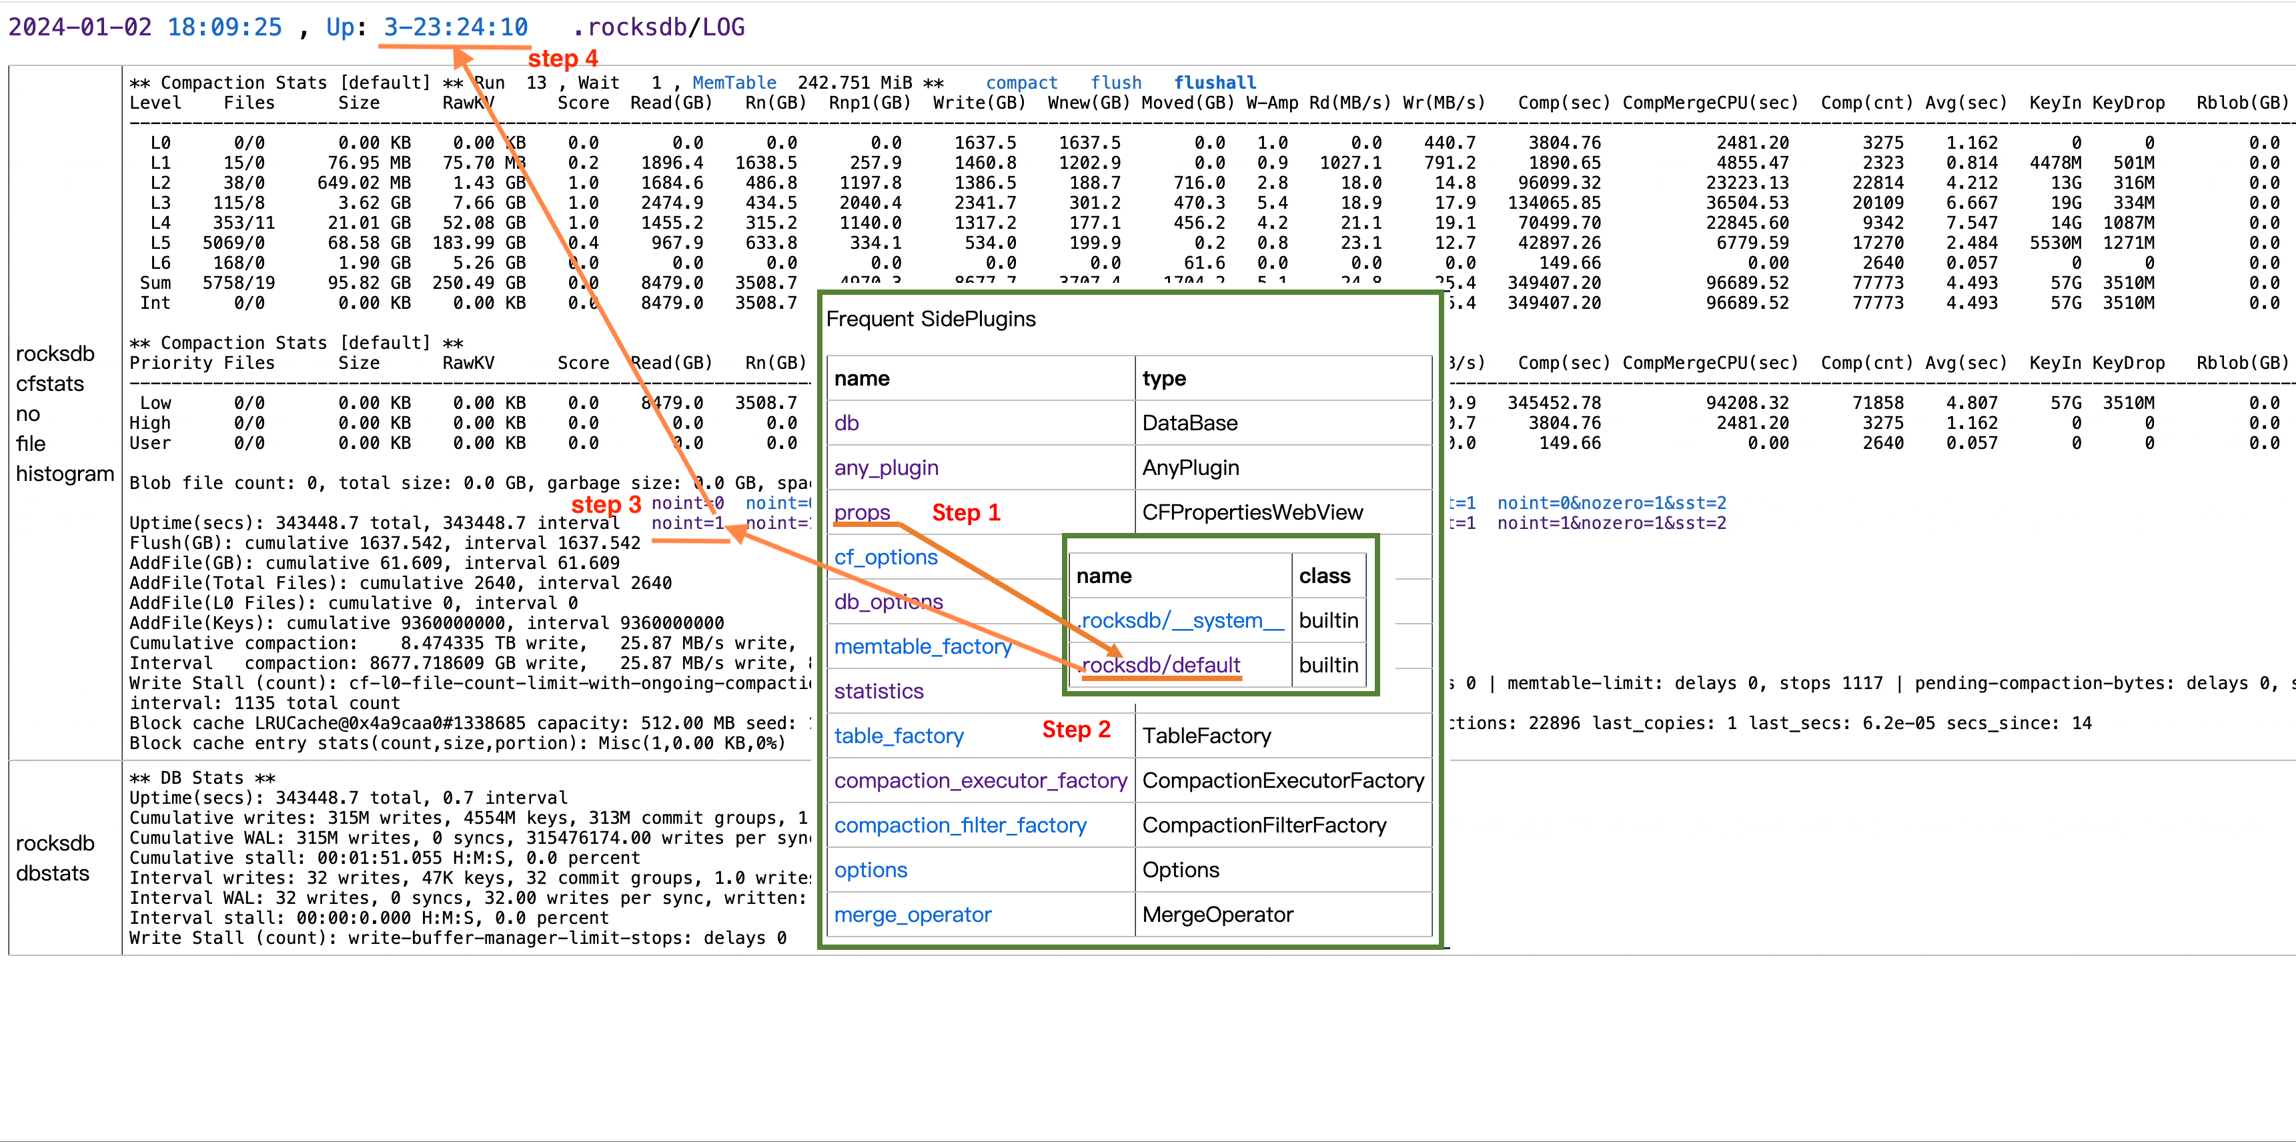2296x1142 pixels.
Task: Open the 'db' SidePlugin link
Action: click(846, 422)
